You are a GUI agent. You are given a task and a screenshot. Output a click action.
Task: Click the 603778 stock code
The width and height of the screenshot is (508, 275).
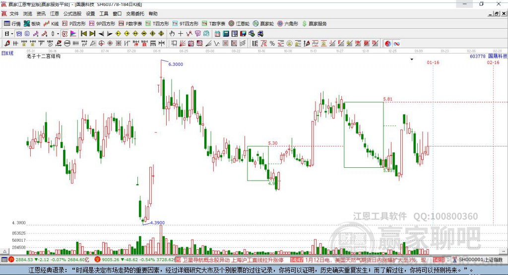point(478,56)
